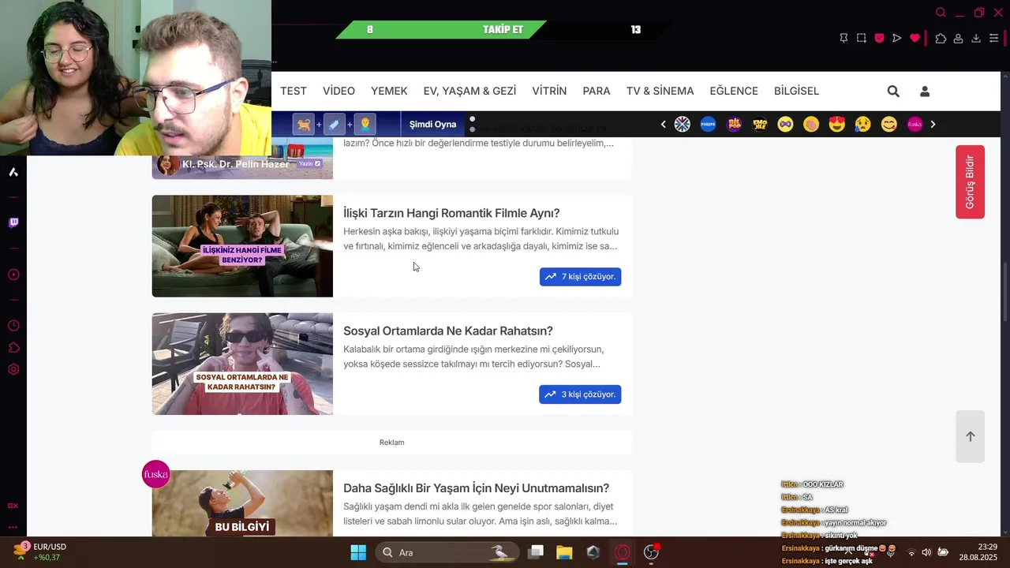
Task: Open Opera GX from taskbar
Action: pyautogui.click(x=623, y=552)
